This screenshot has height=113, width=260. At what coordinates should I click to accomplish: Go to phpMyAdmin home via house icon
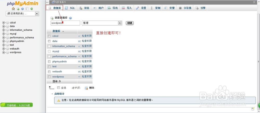pyautogui.click(x=14, y=9)
